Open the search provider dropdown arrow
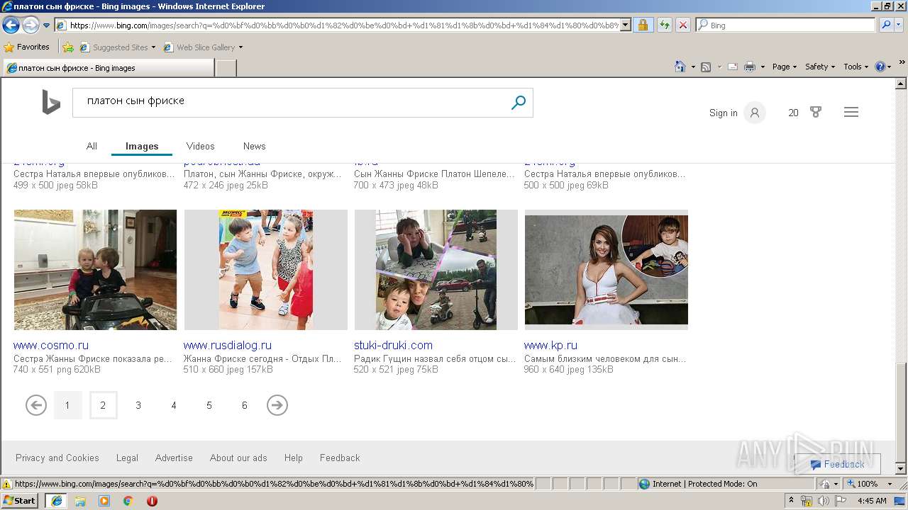 899,25
